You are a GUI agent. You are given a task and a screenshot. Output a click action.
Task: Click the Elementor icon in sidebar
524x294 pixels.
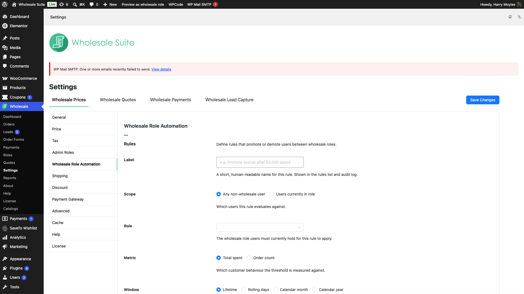tap(5, 26)
